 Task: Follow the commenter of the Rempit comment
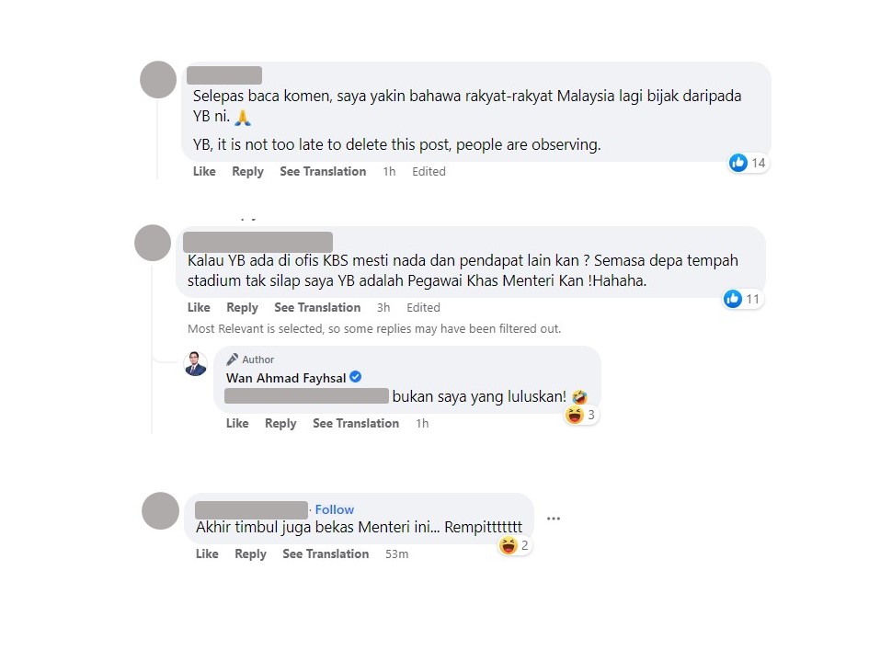click(334, 509)
